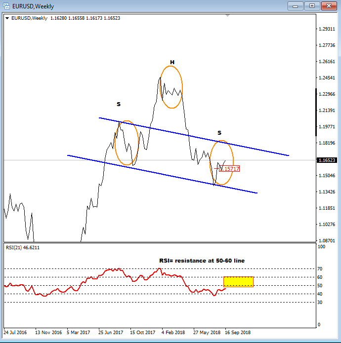
Task: Click the left 'S' shoulder text label
Action: point(119,104)
